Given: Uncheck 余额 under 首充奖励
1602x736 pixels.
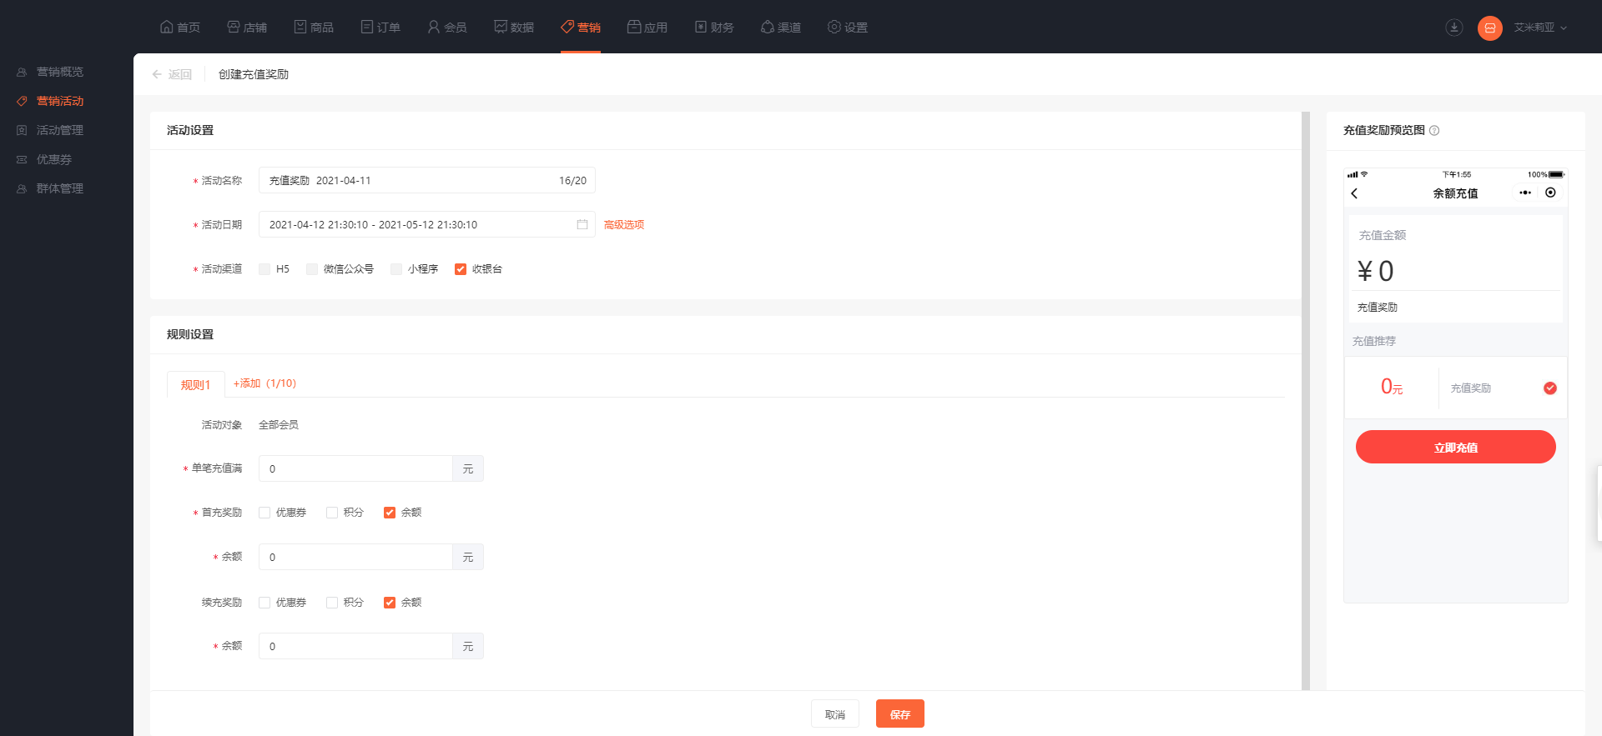Looking at the screenshot, I should pos(390,513).
